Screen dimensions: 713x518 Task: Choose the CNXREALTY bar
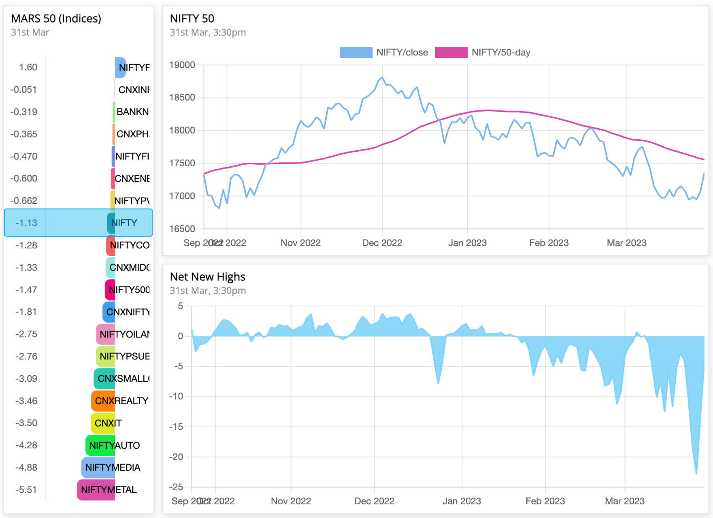[x=103, y=401]
